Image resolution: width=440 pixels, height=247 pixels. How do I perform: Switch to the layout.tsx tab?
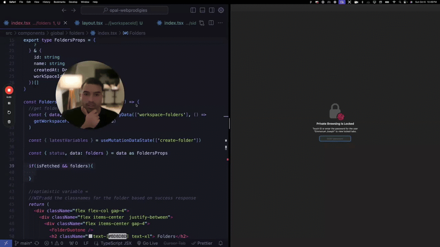[x=112, y=23]
